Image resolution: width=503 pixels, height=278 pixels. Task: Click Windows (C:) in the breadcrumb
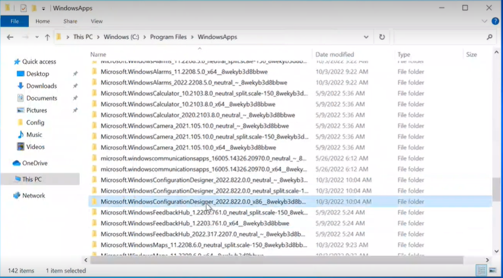click(x=121, y=37)
